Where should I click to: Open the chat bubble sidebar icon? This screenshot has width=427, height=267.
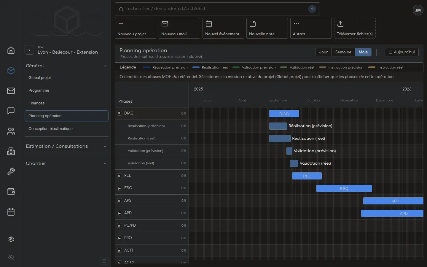click(11, 111)
